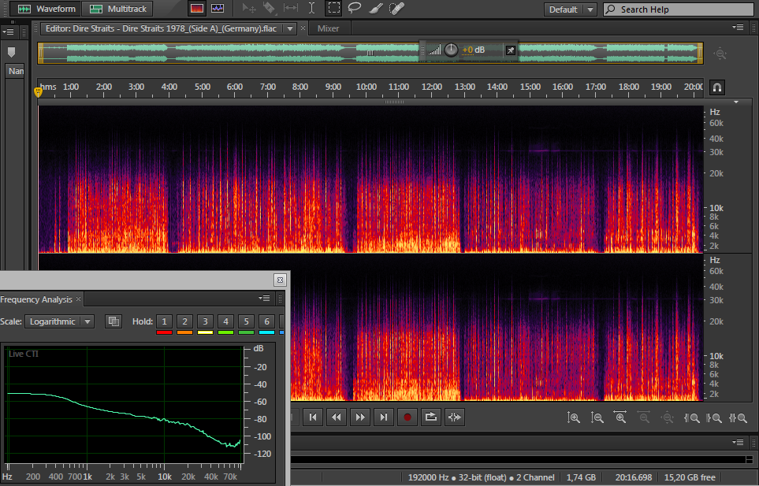The width and height of the screenshot is (759, 486).
Task: Toggle Hold button 1
Action: [164, 321]
